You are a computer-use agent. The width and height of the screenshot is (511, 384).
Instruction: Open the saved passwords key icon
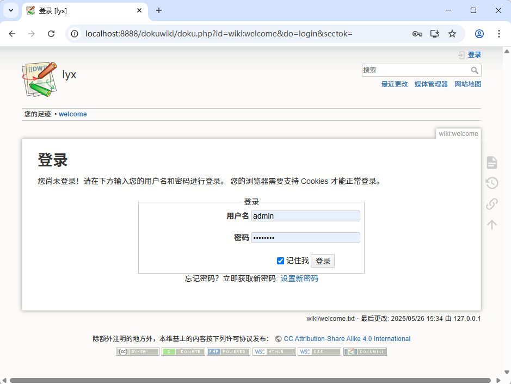click(417, 34)
